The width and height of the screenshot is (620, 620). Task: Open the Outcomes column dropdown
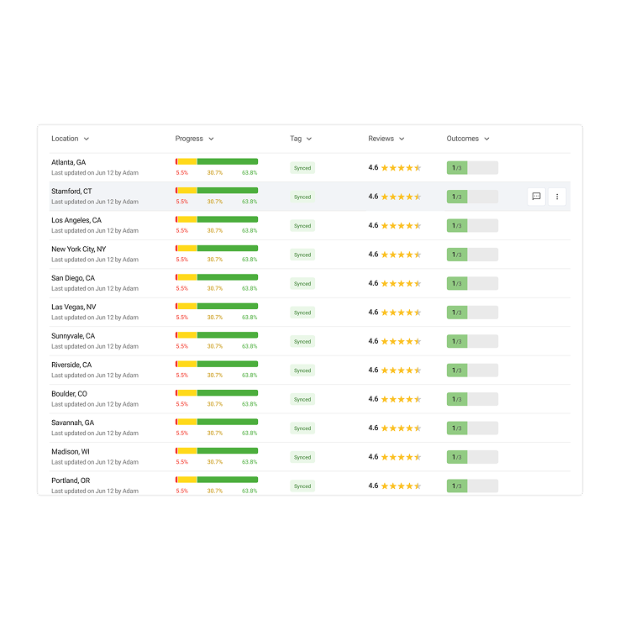[467, 139]
